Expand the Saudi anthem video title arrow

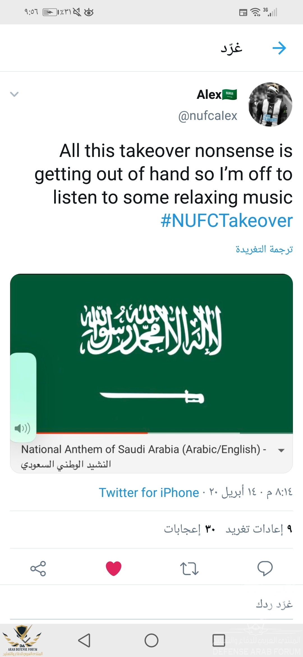pyautogui.click(x=281, y=450)
